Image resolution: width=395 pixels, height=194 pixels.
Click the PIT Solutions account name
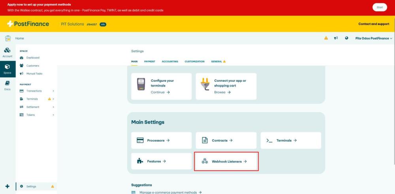click(72, 24)
